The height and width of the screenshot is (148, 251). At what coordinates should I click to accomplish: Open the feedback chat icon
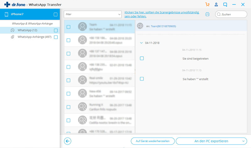point(225,4)
